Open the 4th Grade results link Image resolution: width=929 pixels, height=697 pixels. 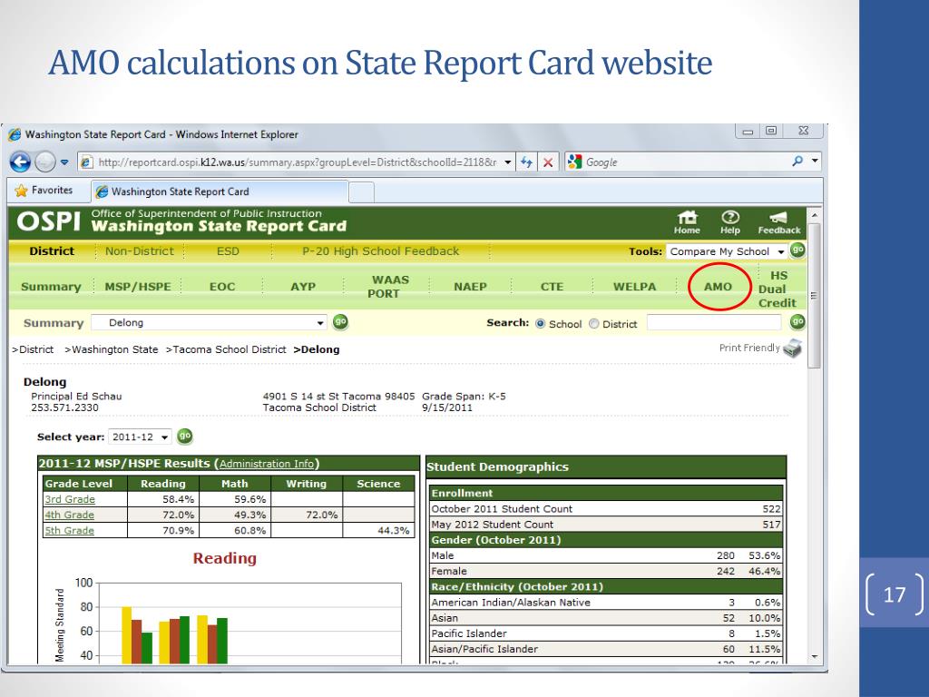click(69, 515)
